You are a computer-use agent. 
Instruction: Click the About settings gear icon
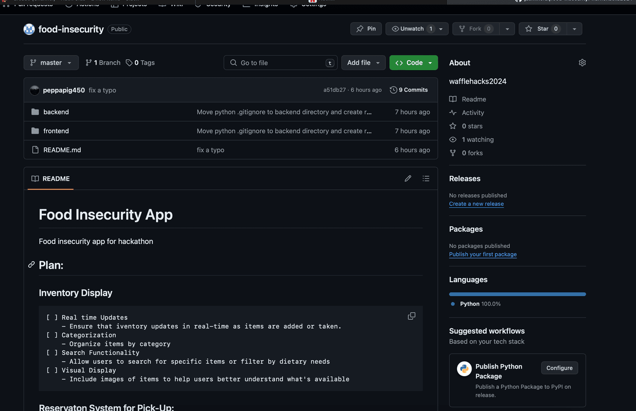click(x=582, y=63)
